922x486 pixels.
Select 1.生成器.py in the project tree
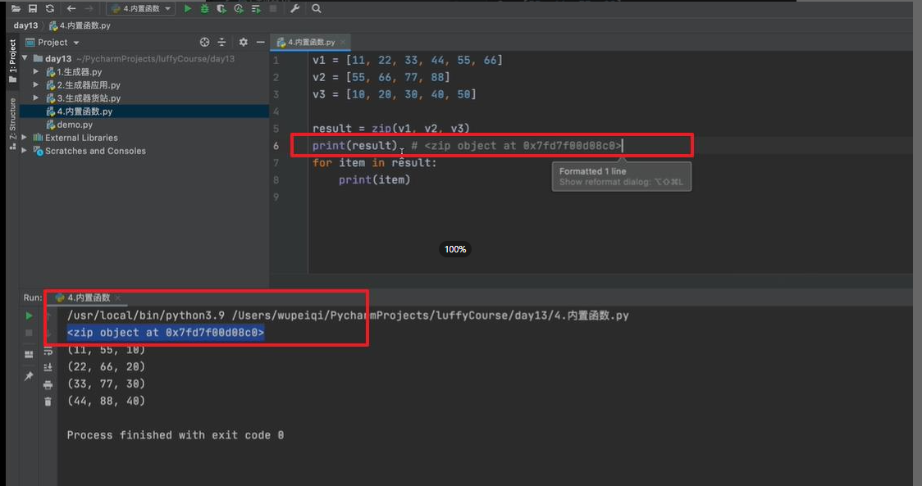[74, 71]
